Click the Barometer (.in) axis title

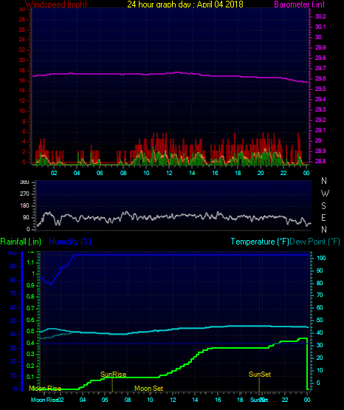(x=299, y=4)
